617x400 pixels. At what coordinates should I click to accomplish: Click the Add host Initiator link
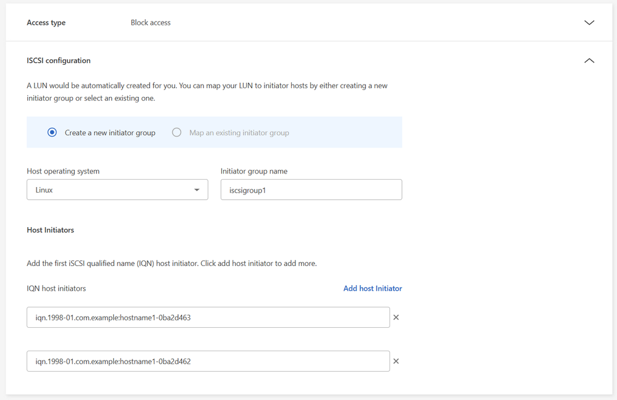(372, 288)
